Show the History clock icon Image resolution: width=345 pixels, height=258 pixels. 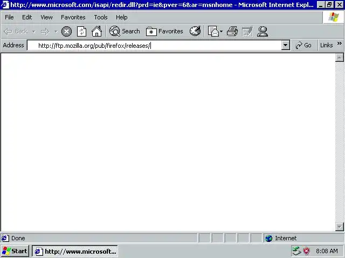point(195,31)
